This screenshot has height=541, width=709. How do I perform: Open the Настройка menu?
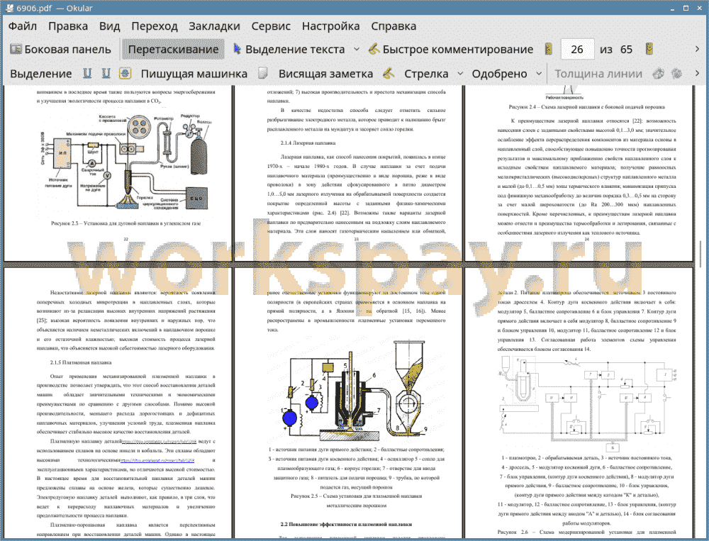pos(330,26)
